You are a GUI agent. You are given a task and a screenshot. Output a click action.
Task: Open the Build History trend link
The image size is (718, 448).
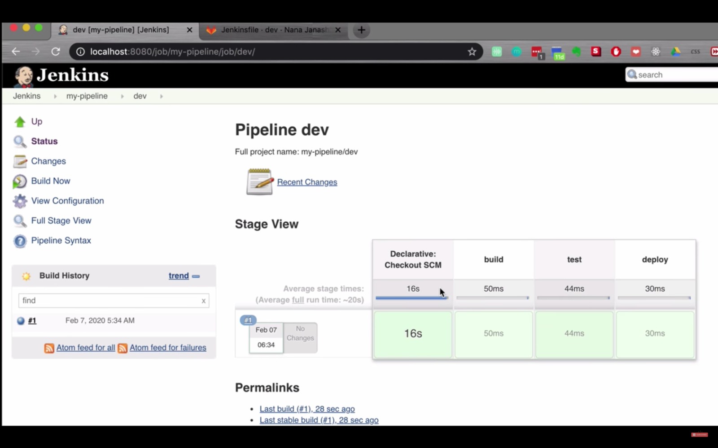[179, 276]
